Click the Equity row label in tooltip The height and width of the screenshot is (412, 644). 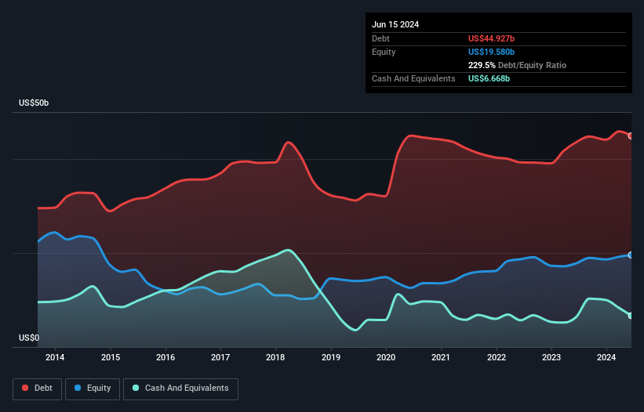[x=384, y=52]
